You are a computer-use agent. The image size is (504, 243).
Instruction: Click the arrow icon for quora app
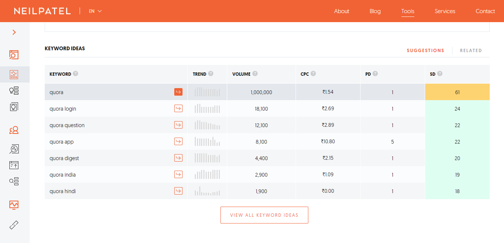(x=178, y=141)
